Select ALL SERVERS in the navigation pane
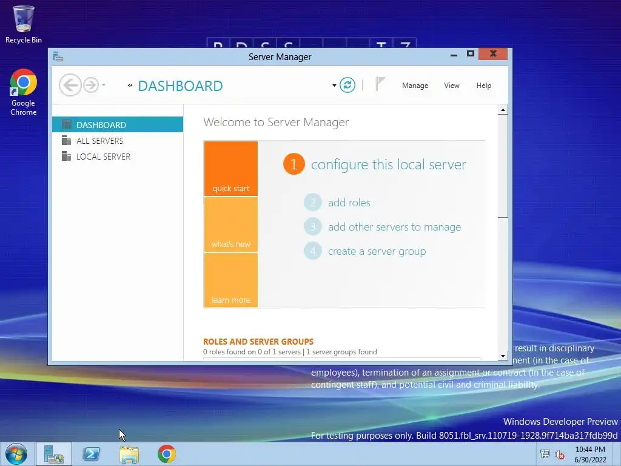The width and height of the screenshot is (621, 466). pos(118,141)
